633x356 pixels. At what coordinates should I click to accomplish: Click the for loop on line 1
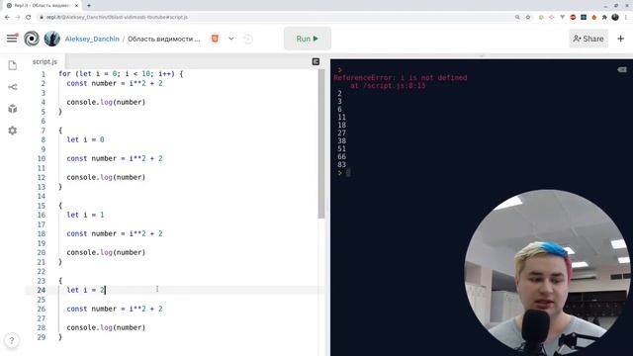pos(121,74)
